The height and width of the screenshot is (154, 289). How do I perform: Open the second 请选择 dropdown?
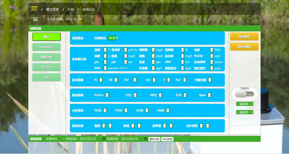coord(245,112)
